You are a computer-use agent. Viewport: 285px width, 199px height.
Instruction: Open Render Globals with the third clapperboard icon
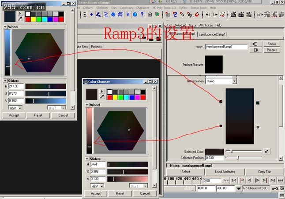click(249, 15)
